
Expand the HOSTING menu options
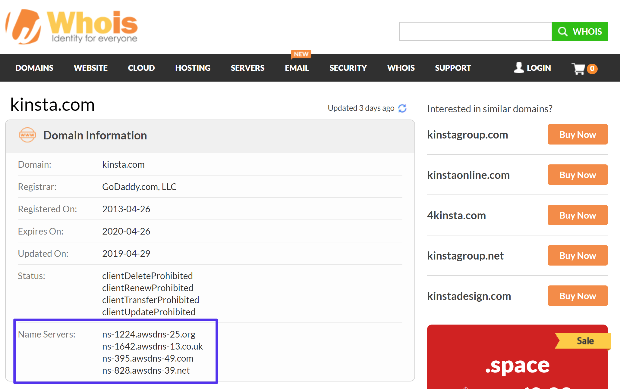pyautogui.click(x=193, y=68)
